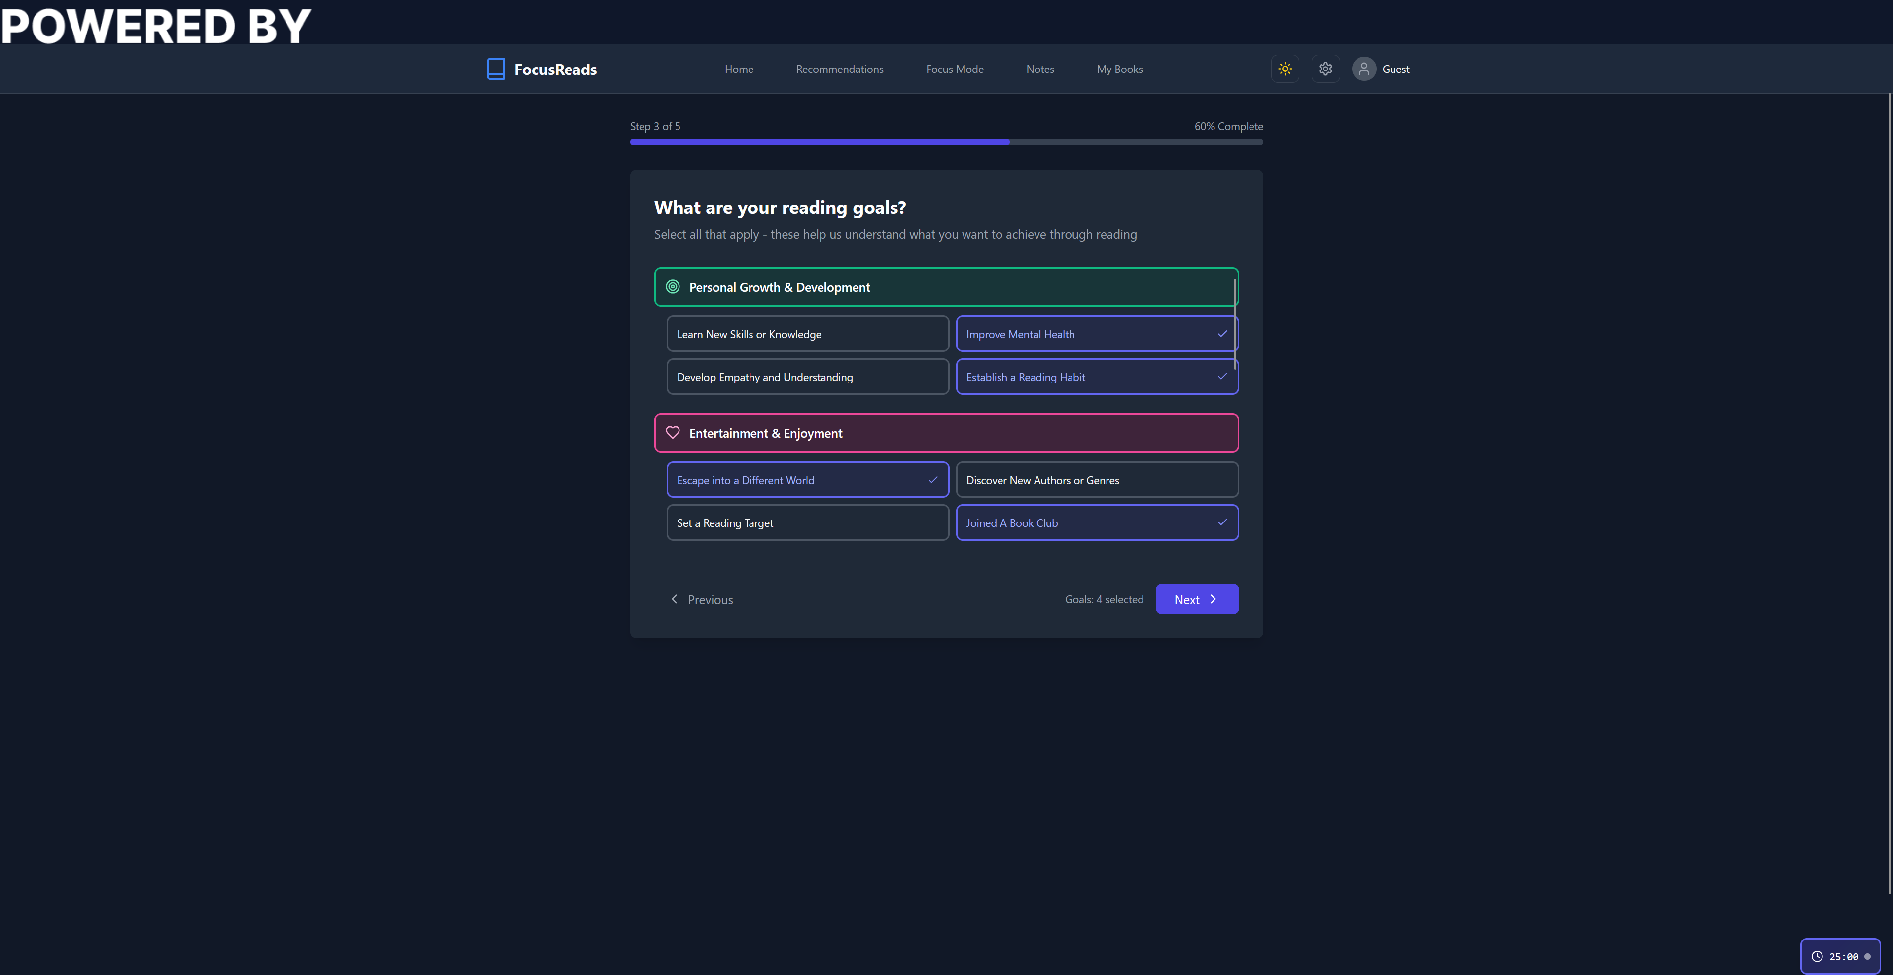
Task: Open settings via the gear icon
Action: coord(1325,69)
